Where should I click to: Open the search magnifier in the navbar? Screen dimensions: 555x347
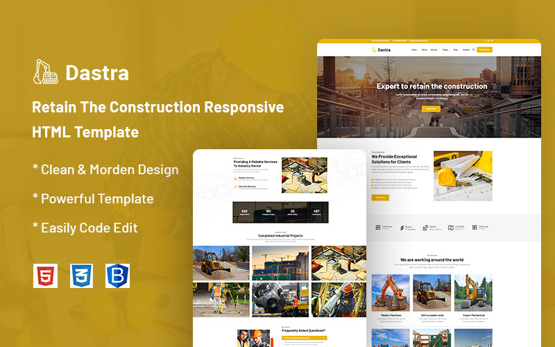coord(474,49)
